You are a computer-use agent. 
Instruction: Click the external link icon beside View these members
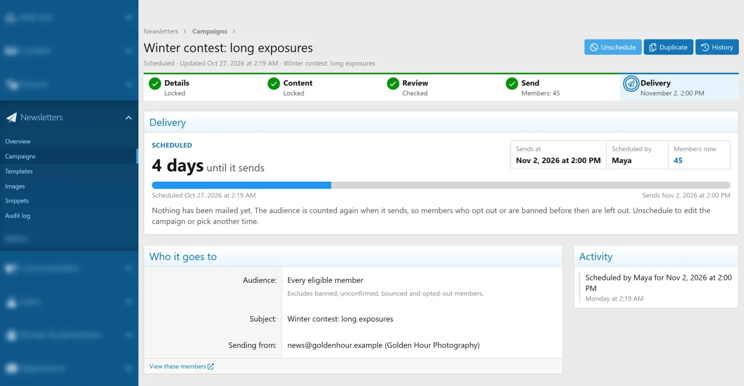(x=211, y=366)
